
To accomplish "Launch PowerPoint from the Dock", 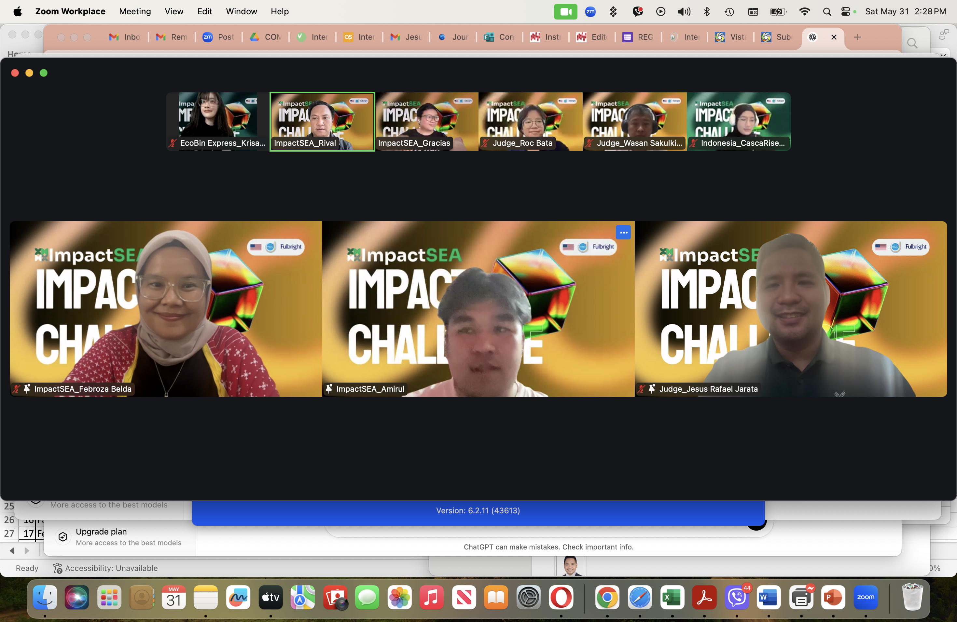I will (x=833, y=598).
